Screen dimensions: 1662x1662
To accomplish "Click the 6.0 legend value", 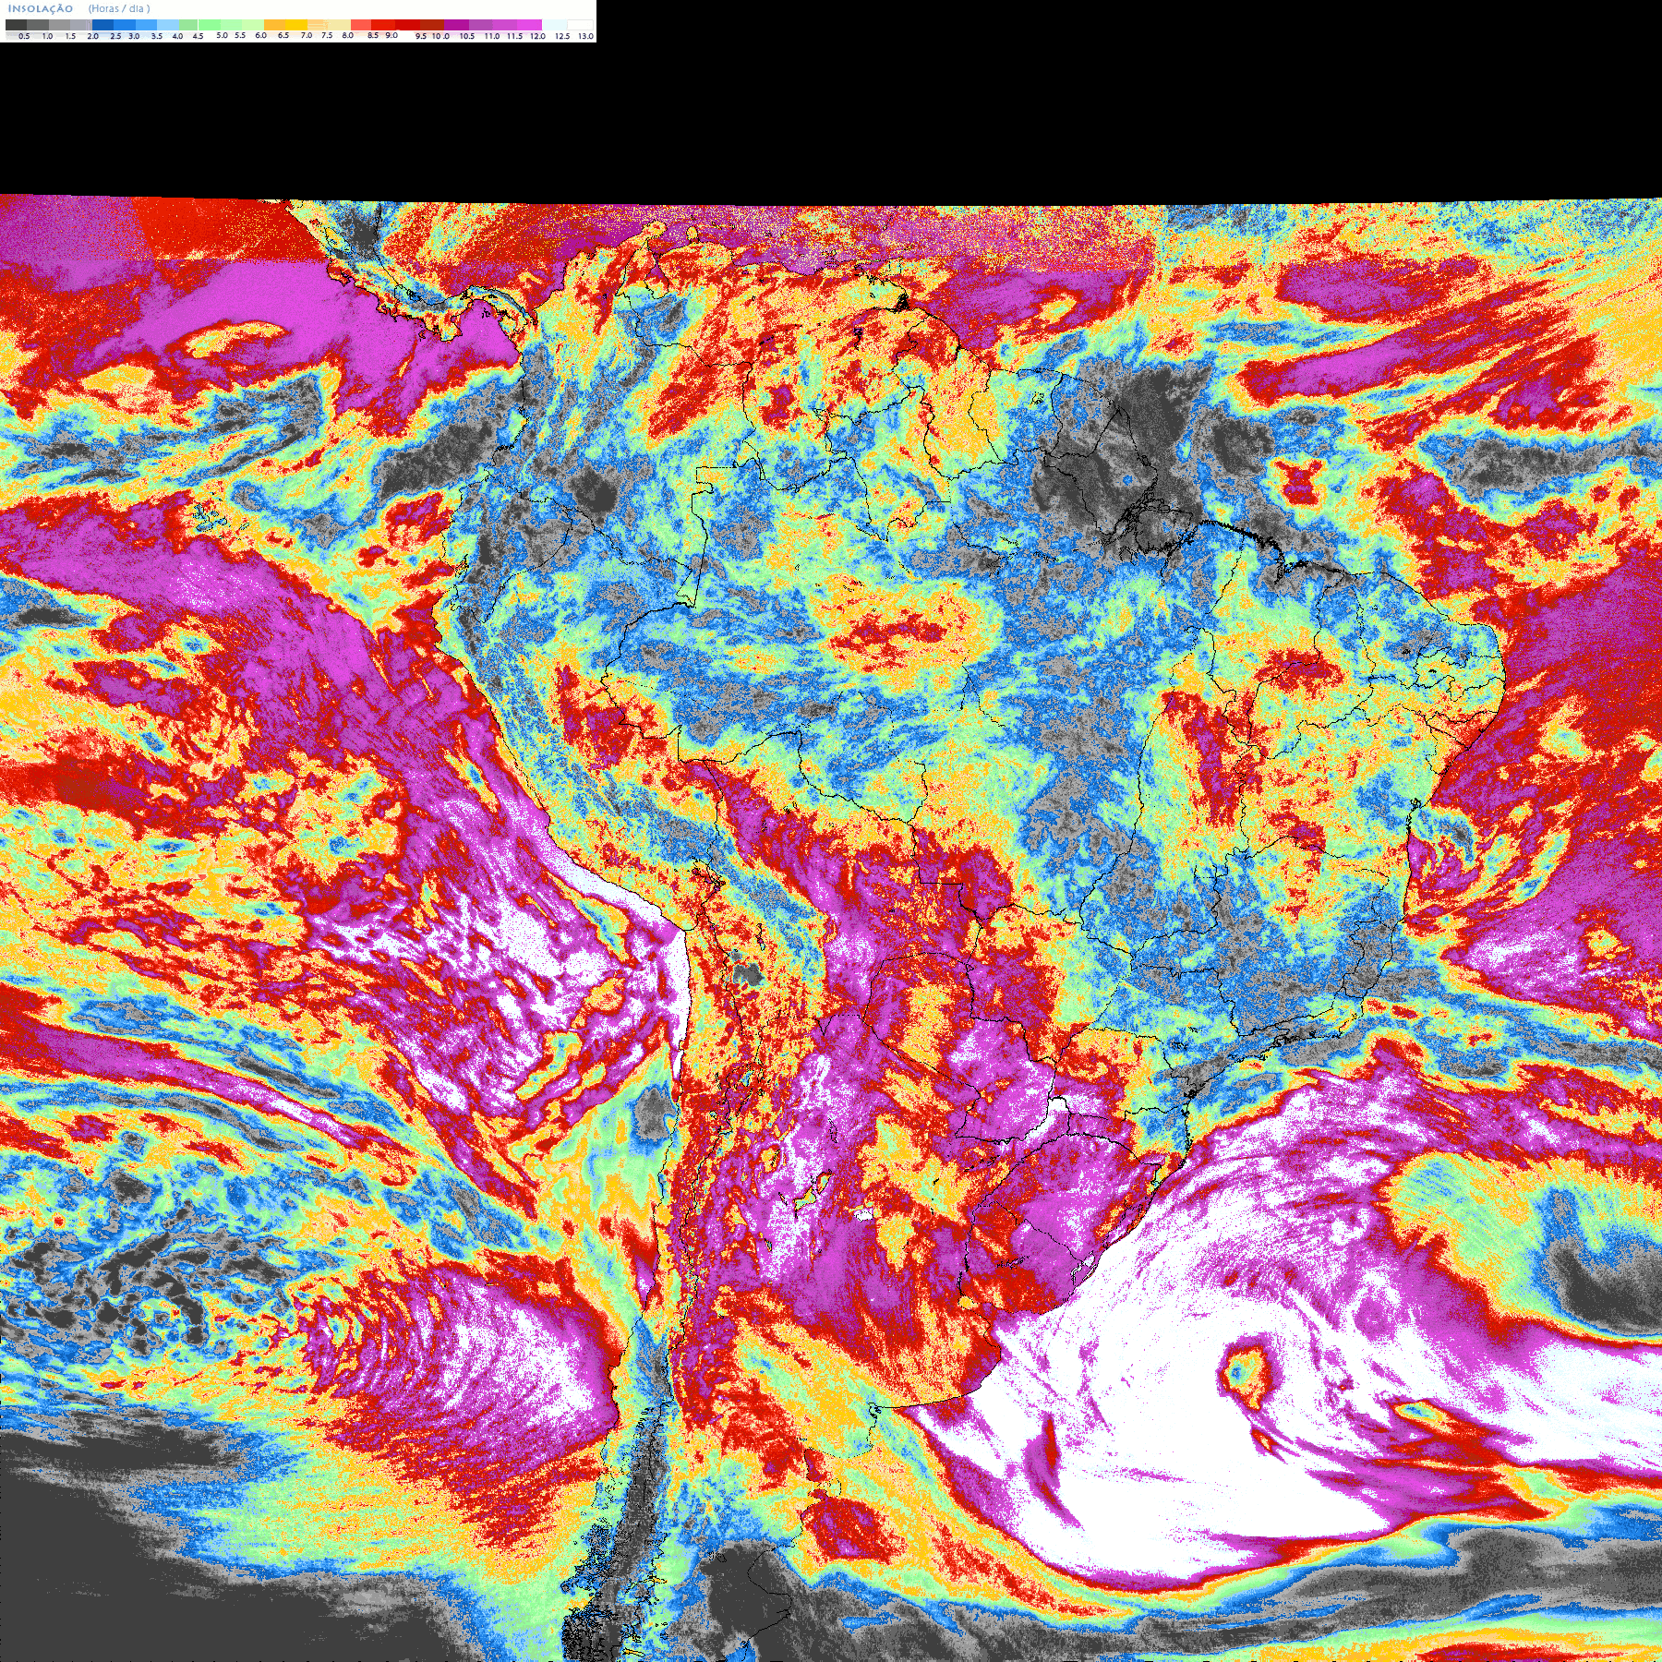I will click(x=260, y=36).
